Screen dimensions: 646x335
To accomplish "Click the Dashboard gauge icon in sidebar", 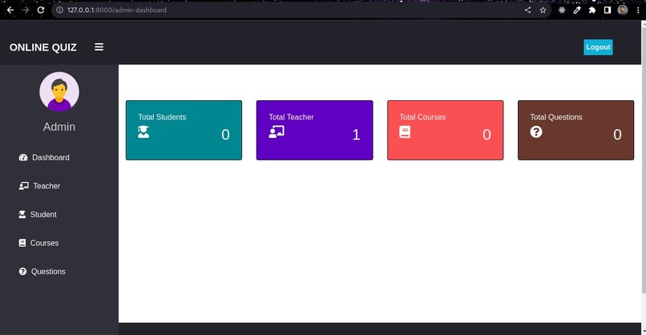I will point(23,157).
